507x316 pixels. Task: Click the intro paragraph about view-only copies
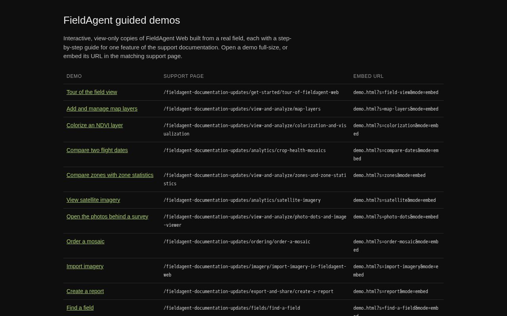178,47
